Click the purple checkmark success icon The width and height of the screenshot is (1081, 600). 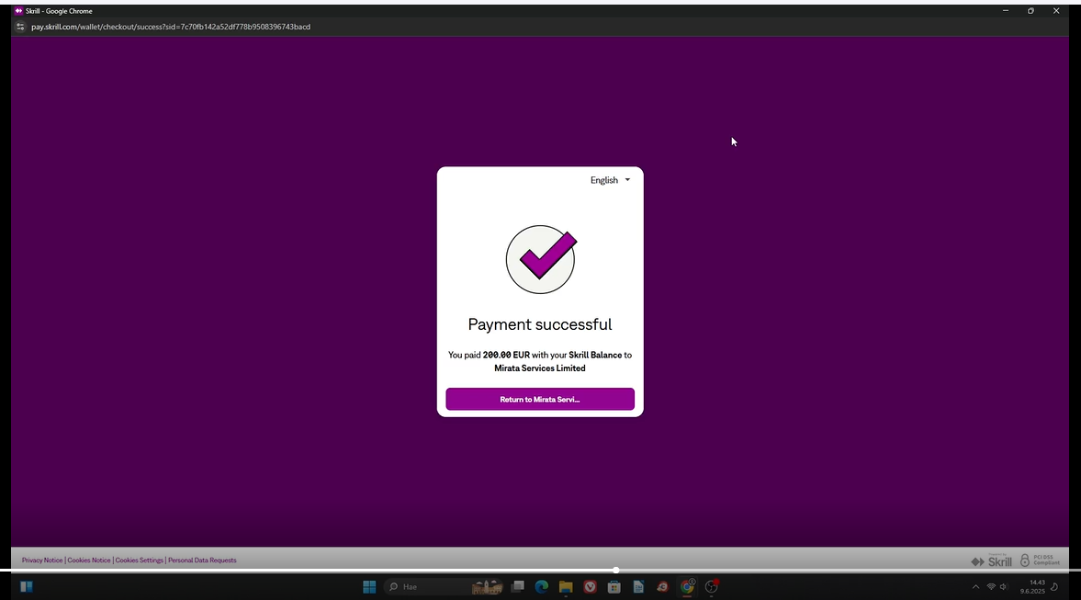pyautogui.click(x=540, y=259)
